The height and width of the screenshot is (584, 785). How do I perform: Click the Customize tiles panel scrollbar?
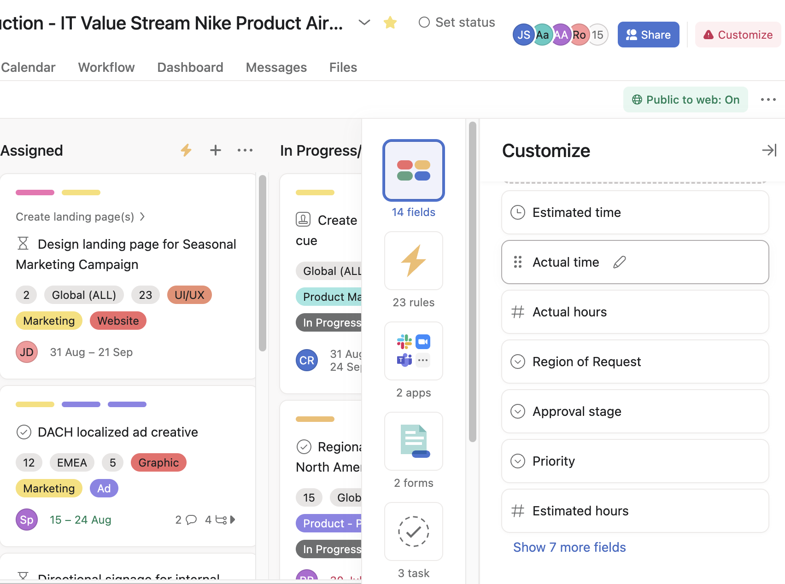pos(472,282)
